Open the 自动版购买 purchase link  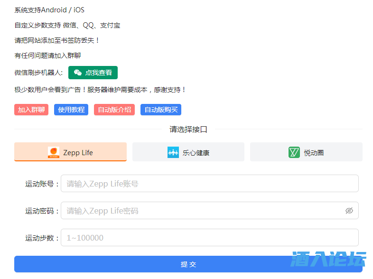(161, 110)
